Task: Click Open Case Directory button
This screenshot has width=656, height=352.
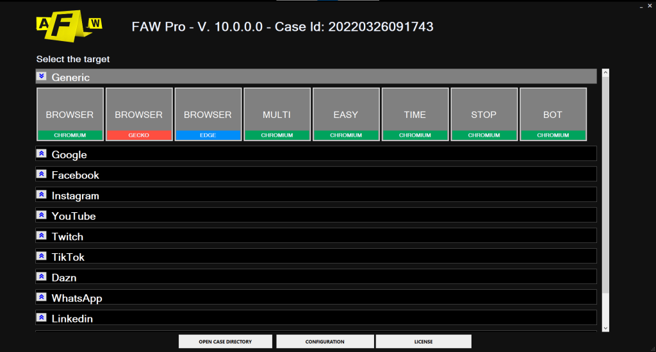Action: [225, 342]
